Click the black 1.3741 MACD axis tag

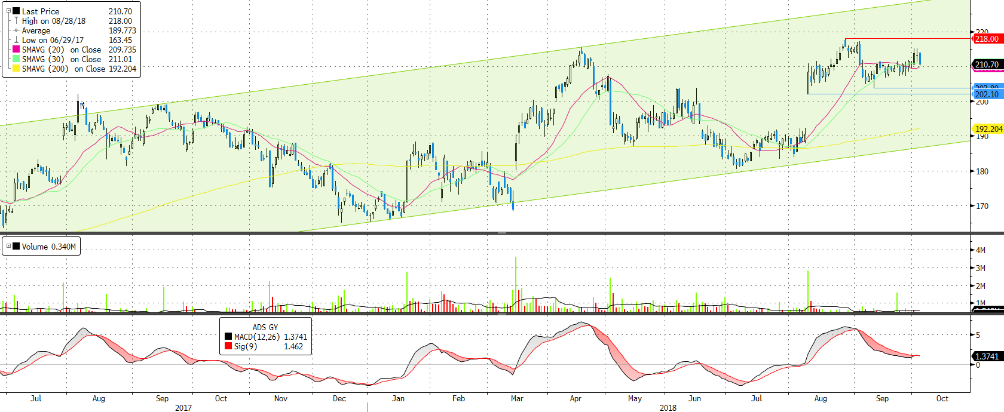[x=987, y=356]
